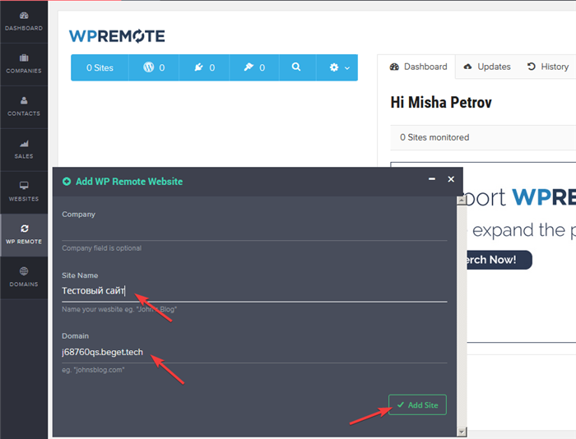Minimize the Add WP Remote Website dialog
576x439 pixels.
point(432,179)
